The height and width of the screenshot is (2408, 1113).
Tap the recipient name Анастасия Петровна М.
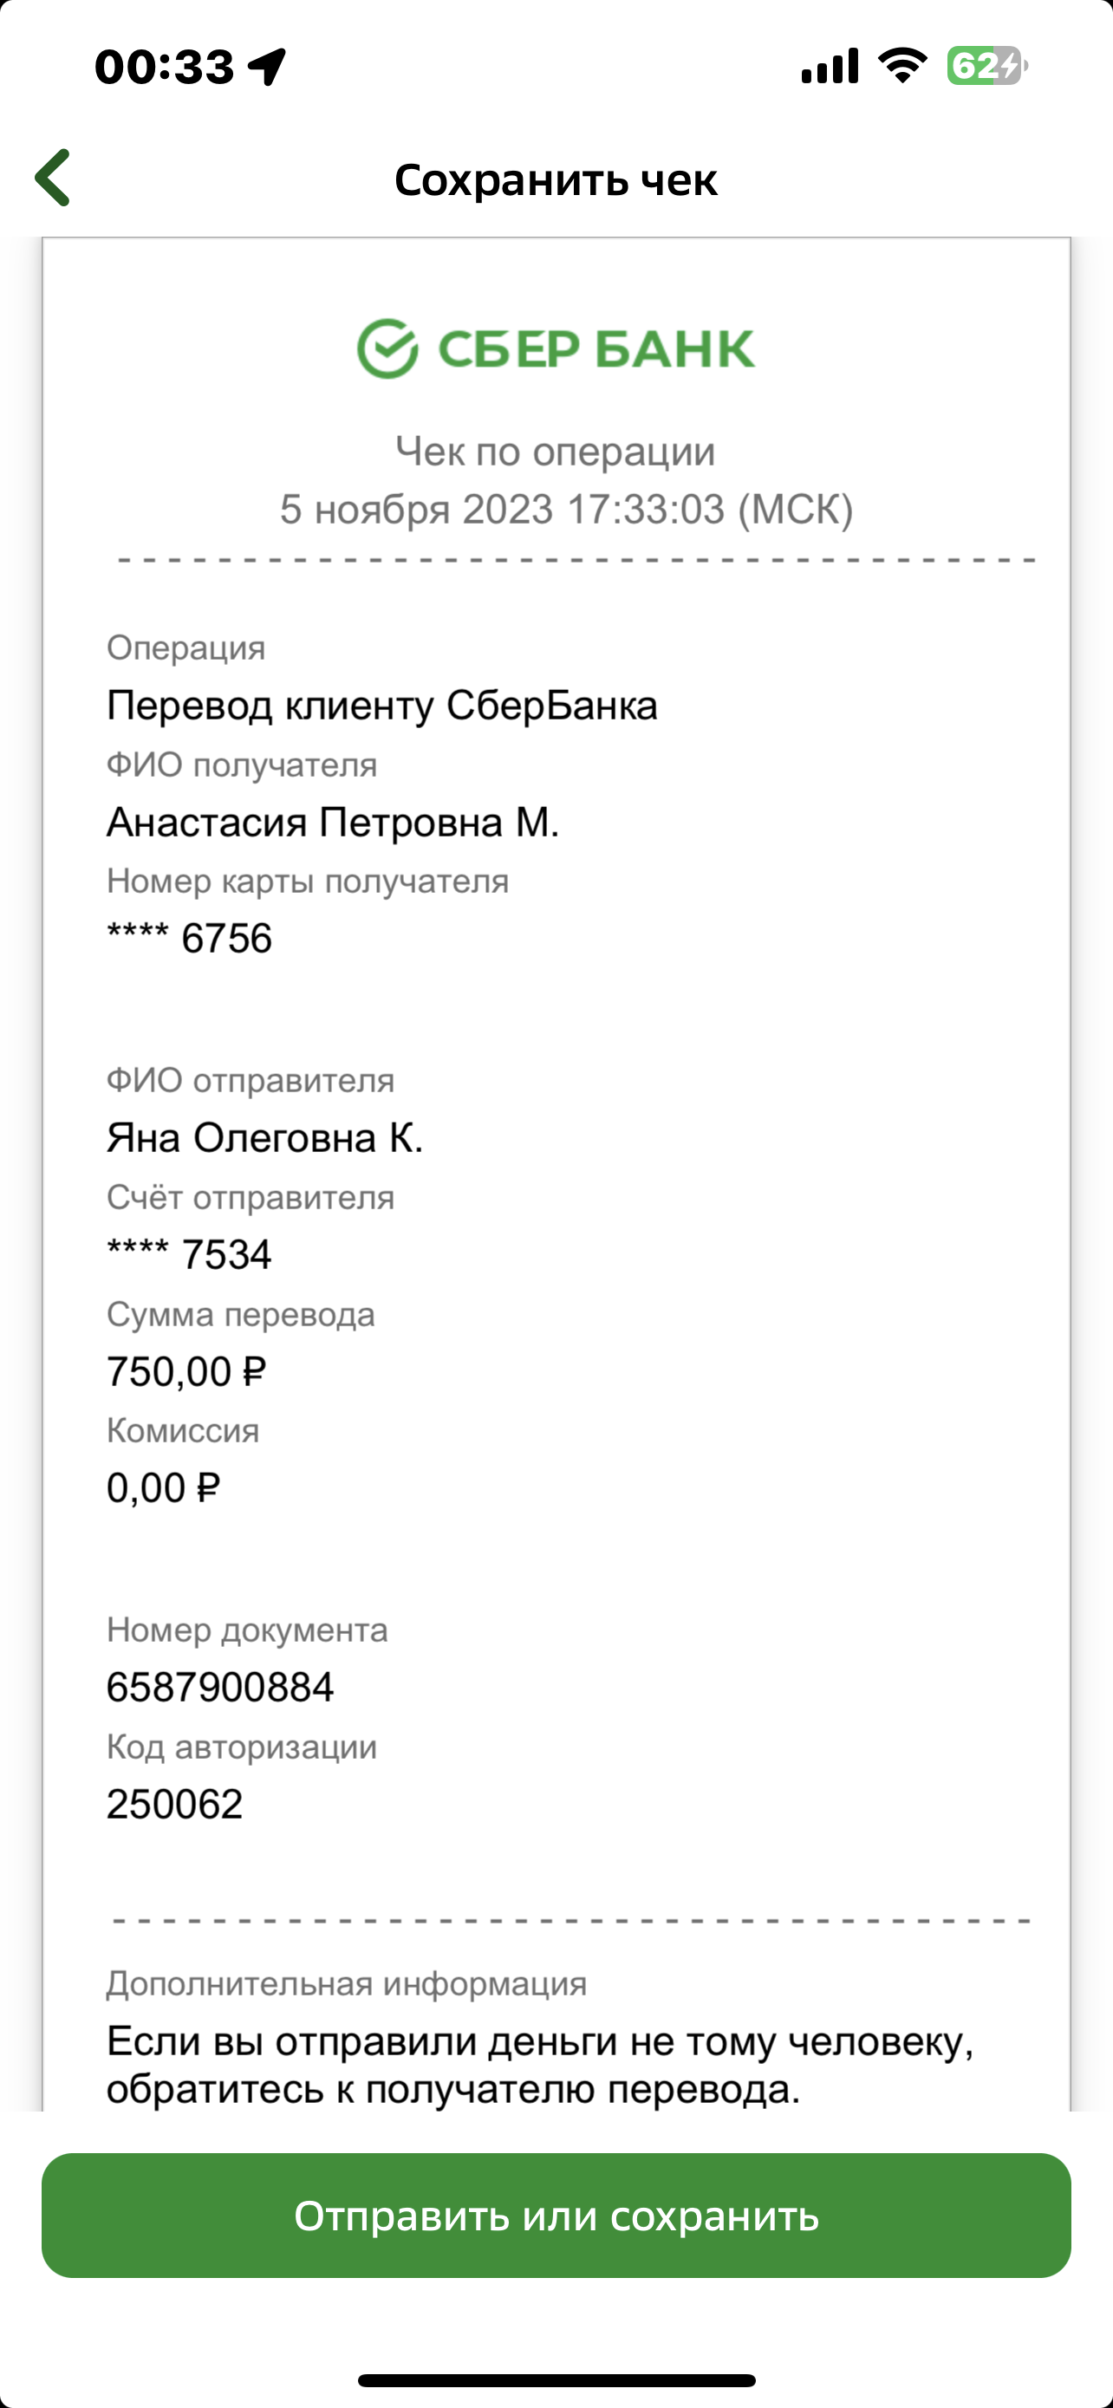(x=333, y=823)
